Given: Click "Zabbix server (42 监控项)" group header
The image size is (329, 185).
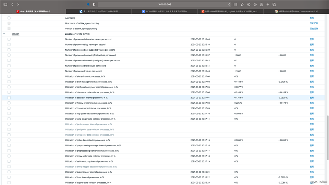Looking at the screenshot, I should click(77, 34).
